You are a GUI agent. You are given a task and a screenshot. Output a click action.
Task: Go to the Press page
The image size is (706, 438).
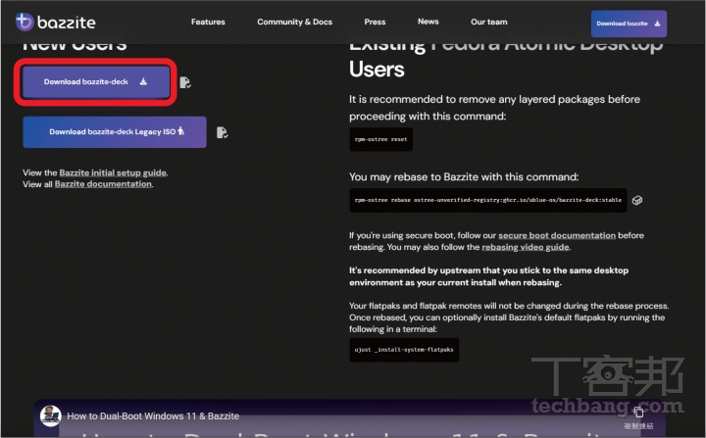click(375, 22)
